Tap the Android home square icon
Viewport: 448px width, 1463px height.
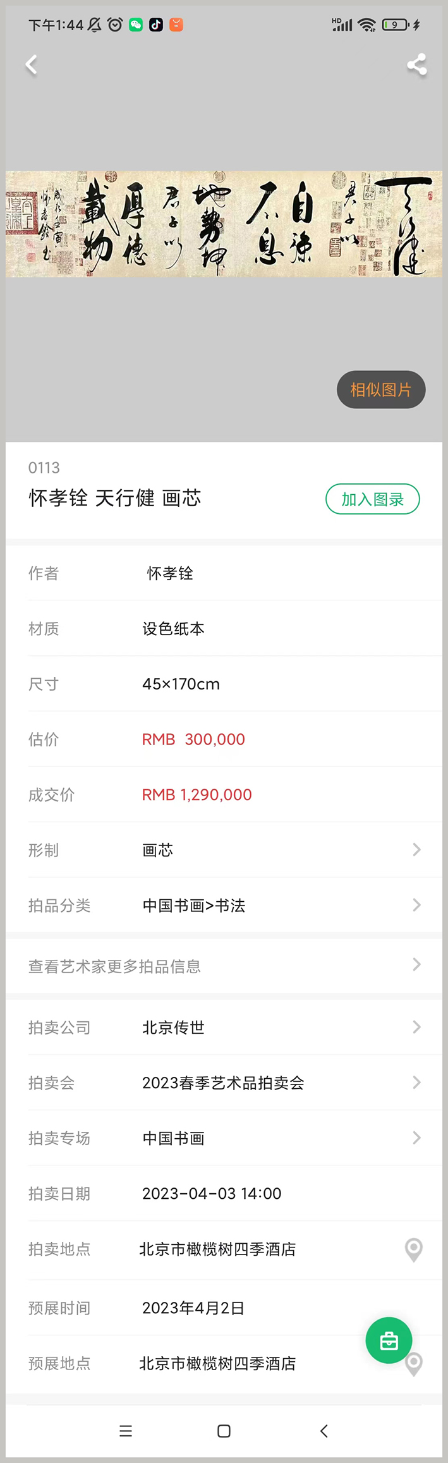224,1431
